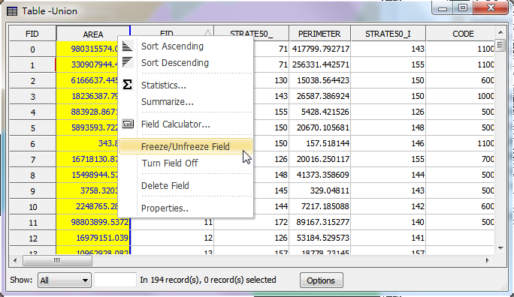The image size is (514, 297).
Task: Click the Statistics sigma icon
Action: [127, 85]
